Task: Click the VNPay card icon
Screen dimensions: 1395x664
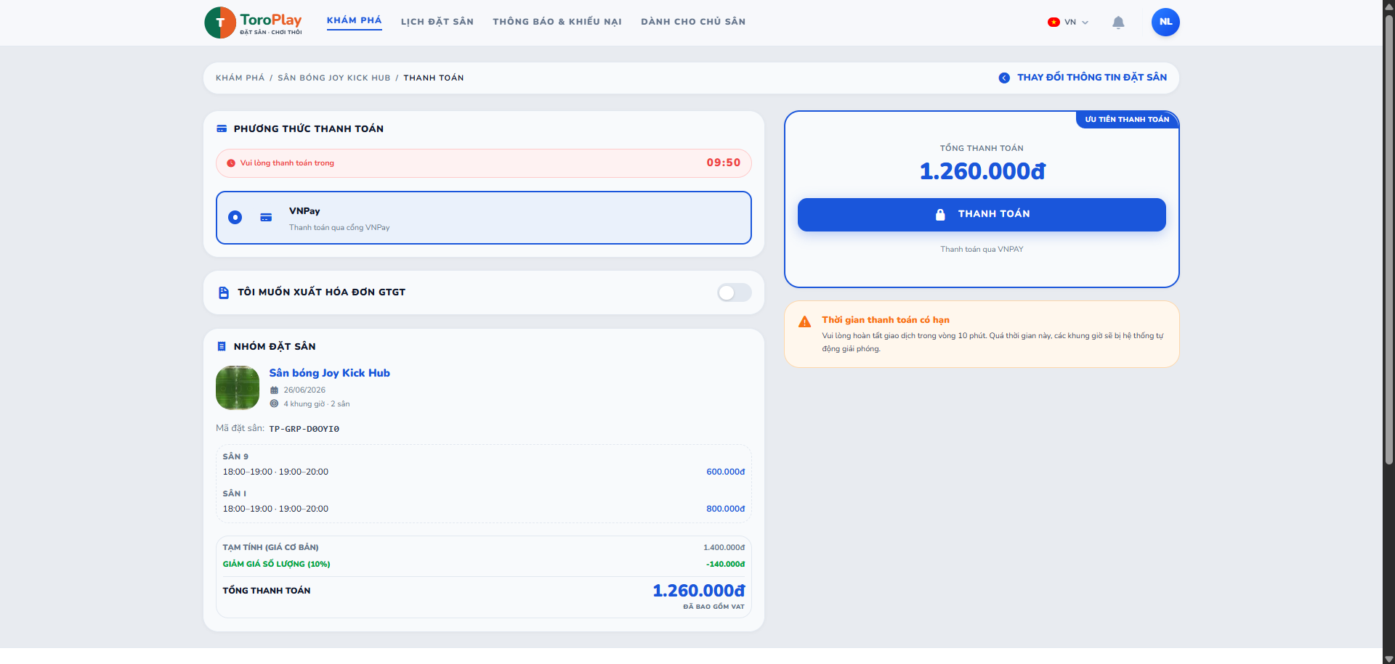Action: [x=266, y=218]
